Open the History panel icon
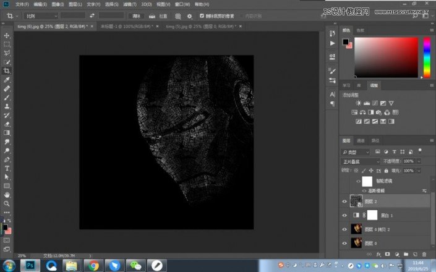436x272 pixels. [x=332, y=33]
